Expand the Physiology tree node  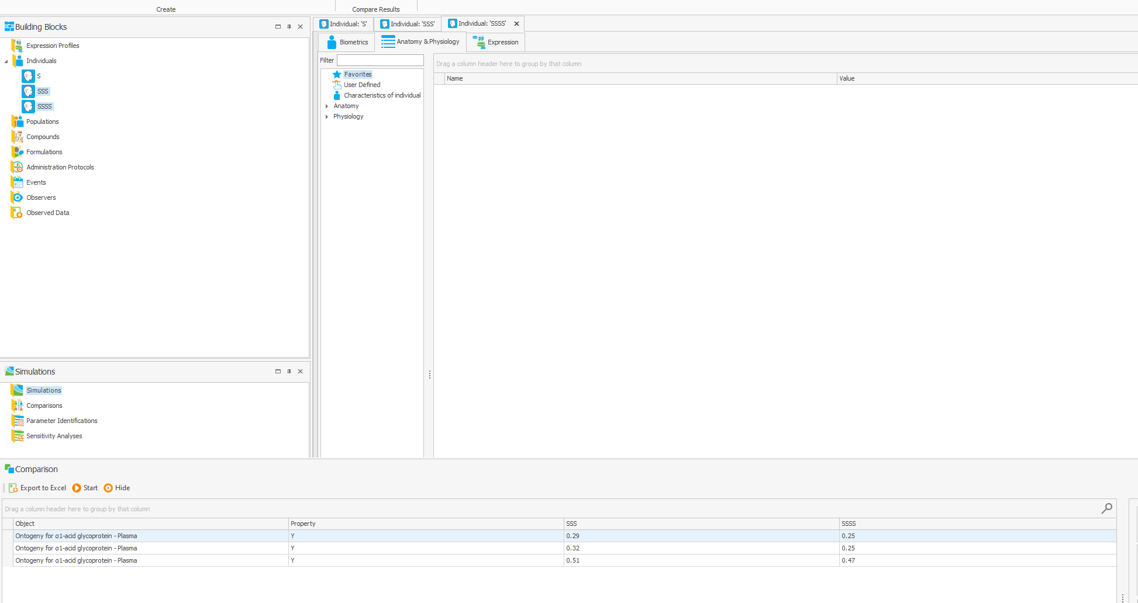click(327, 116)
